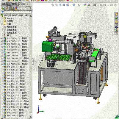Click the Hide/Show Items glasses icon
The height and width of the screenshot is (119, 119).
click(x=79, y=5)
